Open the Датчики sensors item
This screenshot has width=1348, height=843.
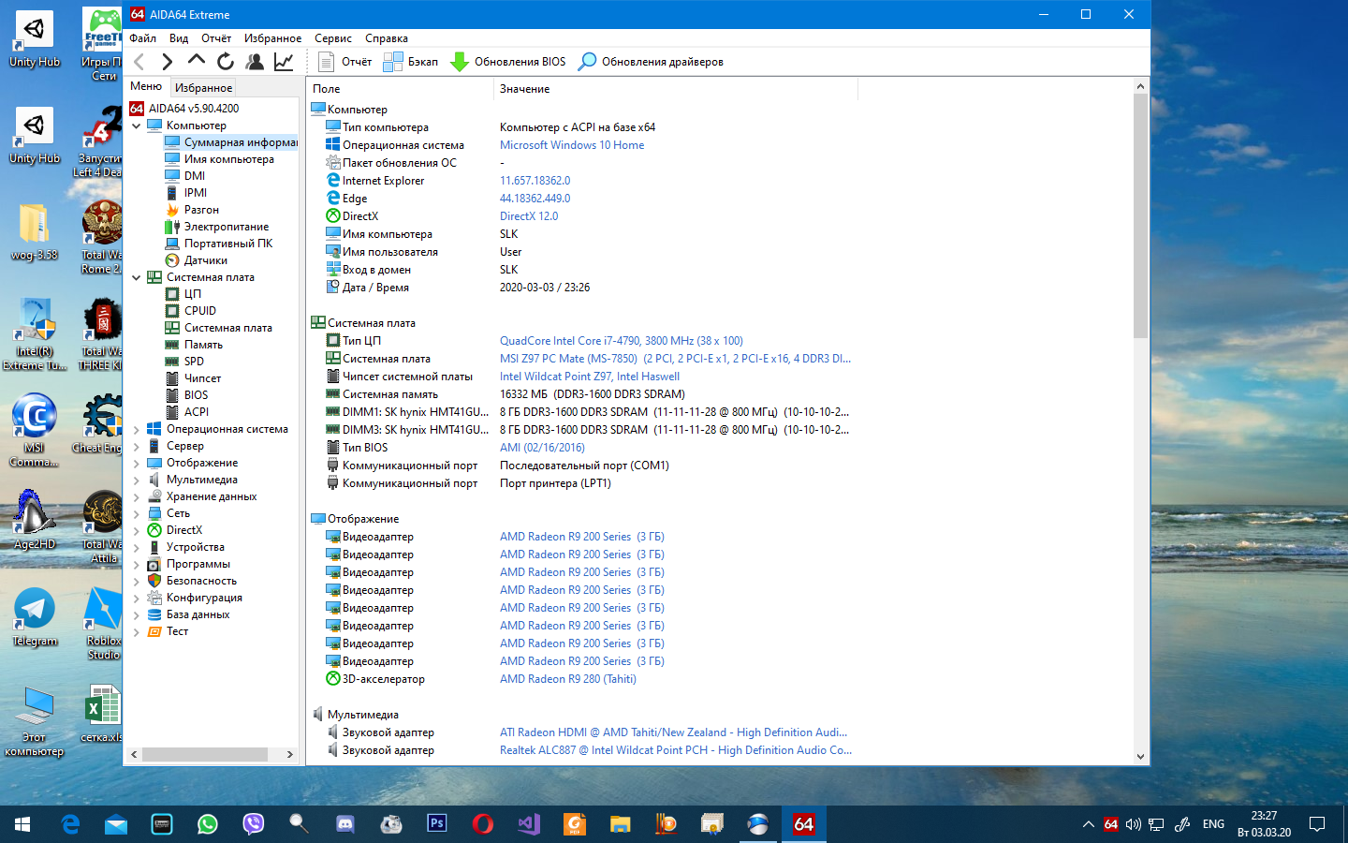point(197,260)
